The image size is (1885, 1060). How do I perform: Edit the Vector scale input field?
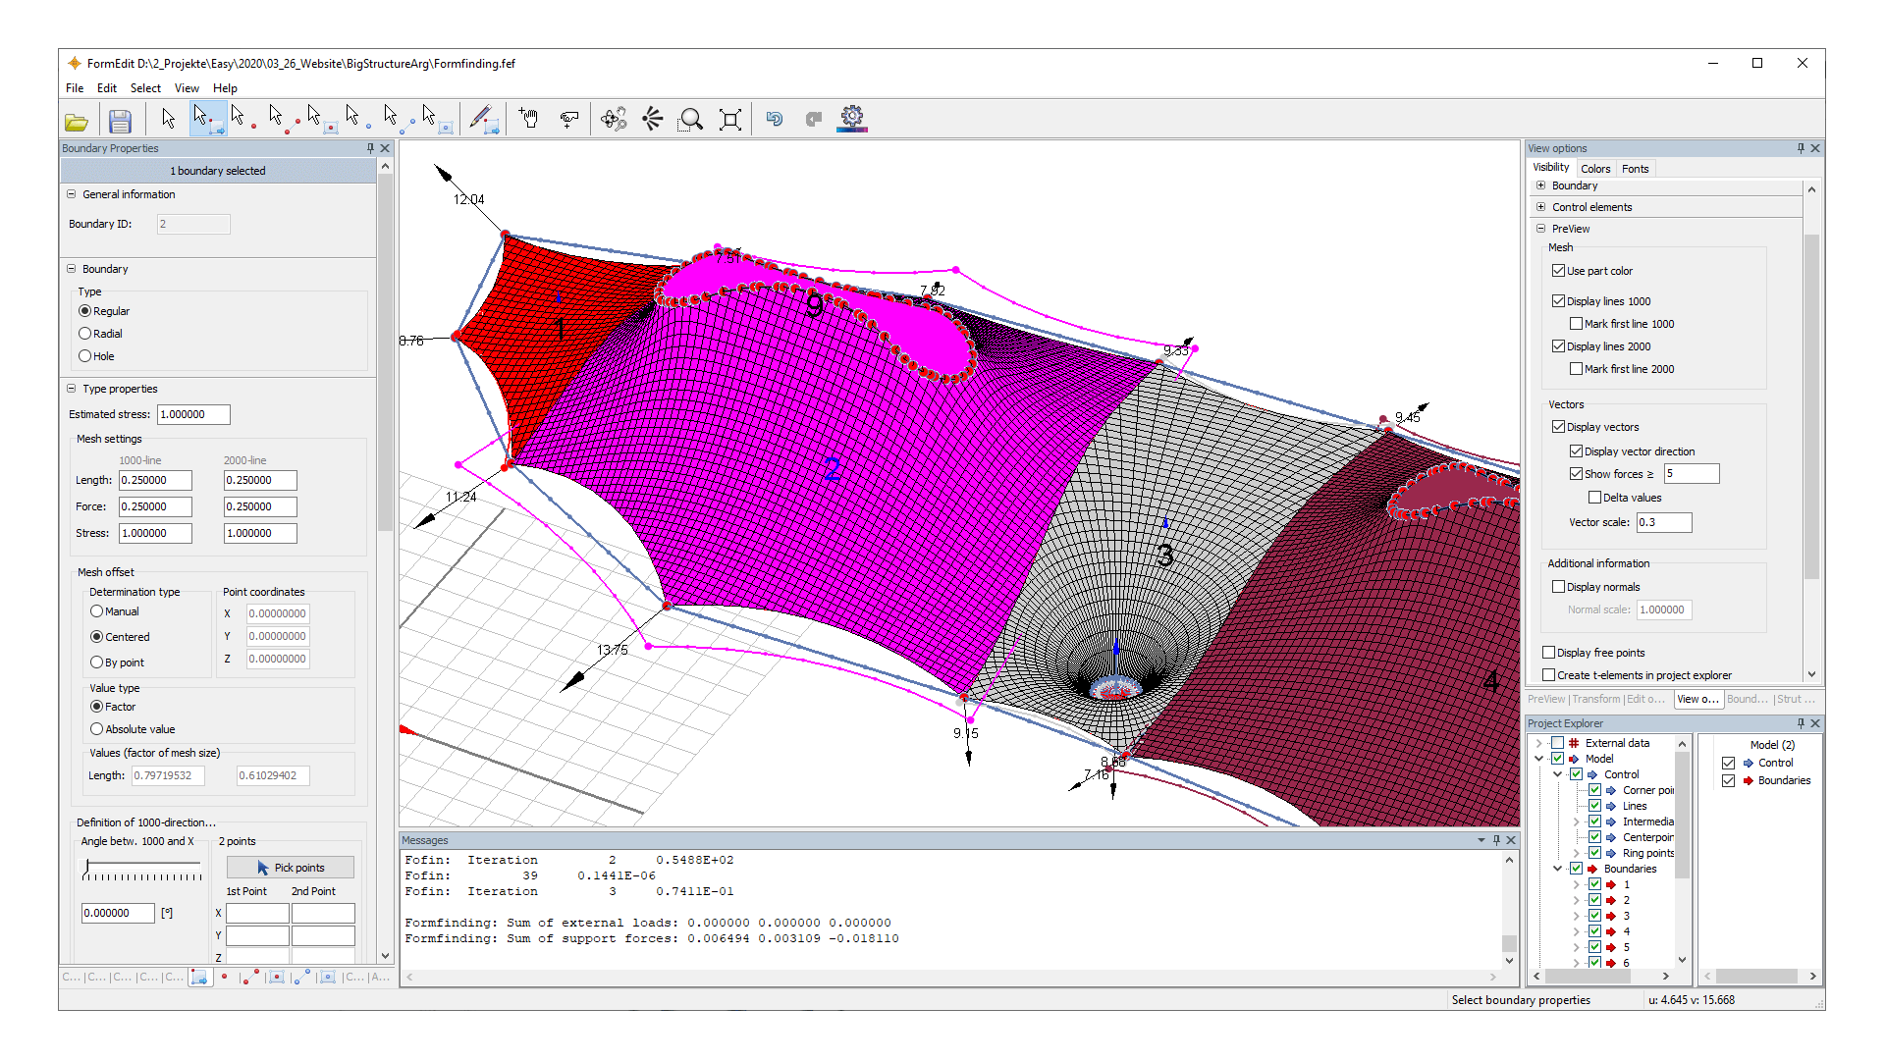(1663, 522)
